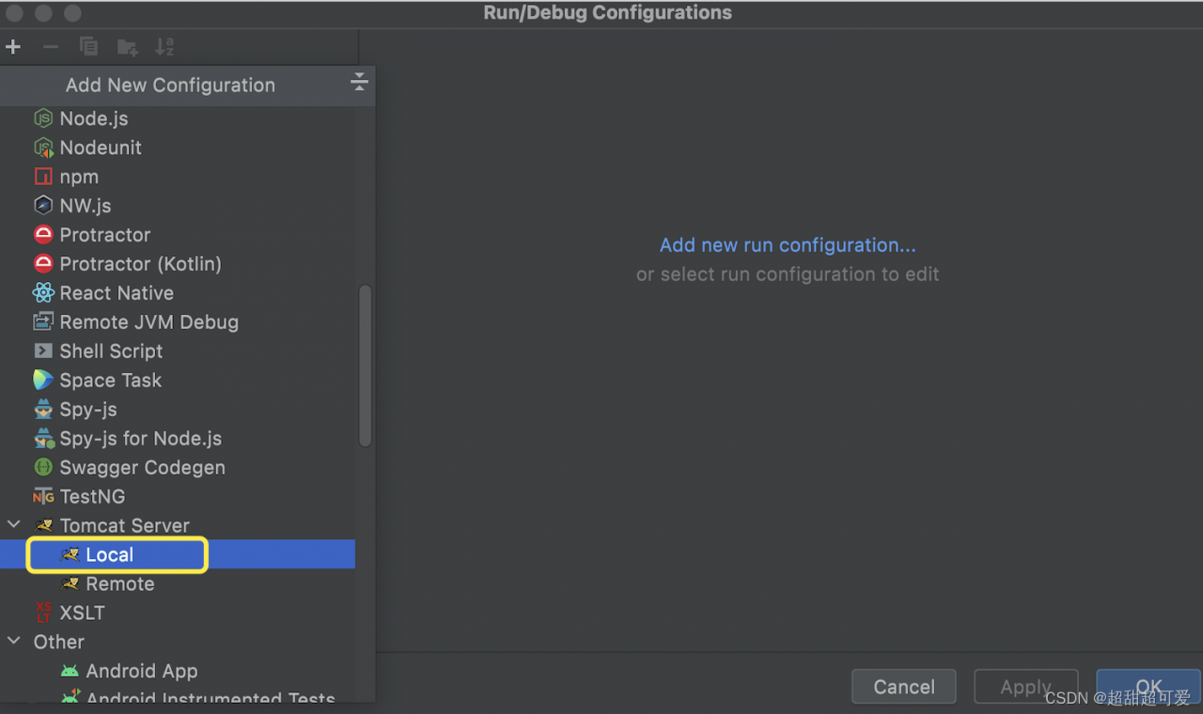Click the Remote JVM Debug icon
The width and height of the screenshot is (1203, 714).
click(x=43, y=322)
